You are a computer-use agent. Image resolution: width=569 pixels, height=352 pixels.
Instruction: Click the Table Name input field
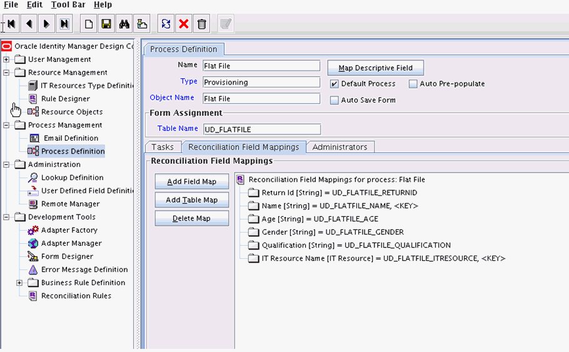tap(262, 129)
